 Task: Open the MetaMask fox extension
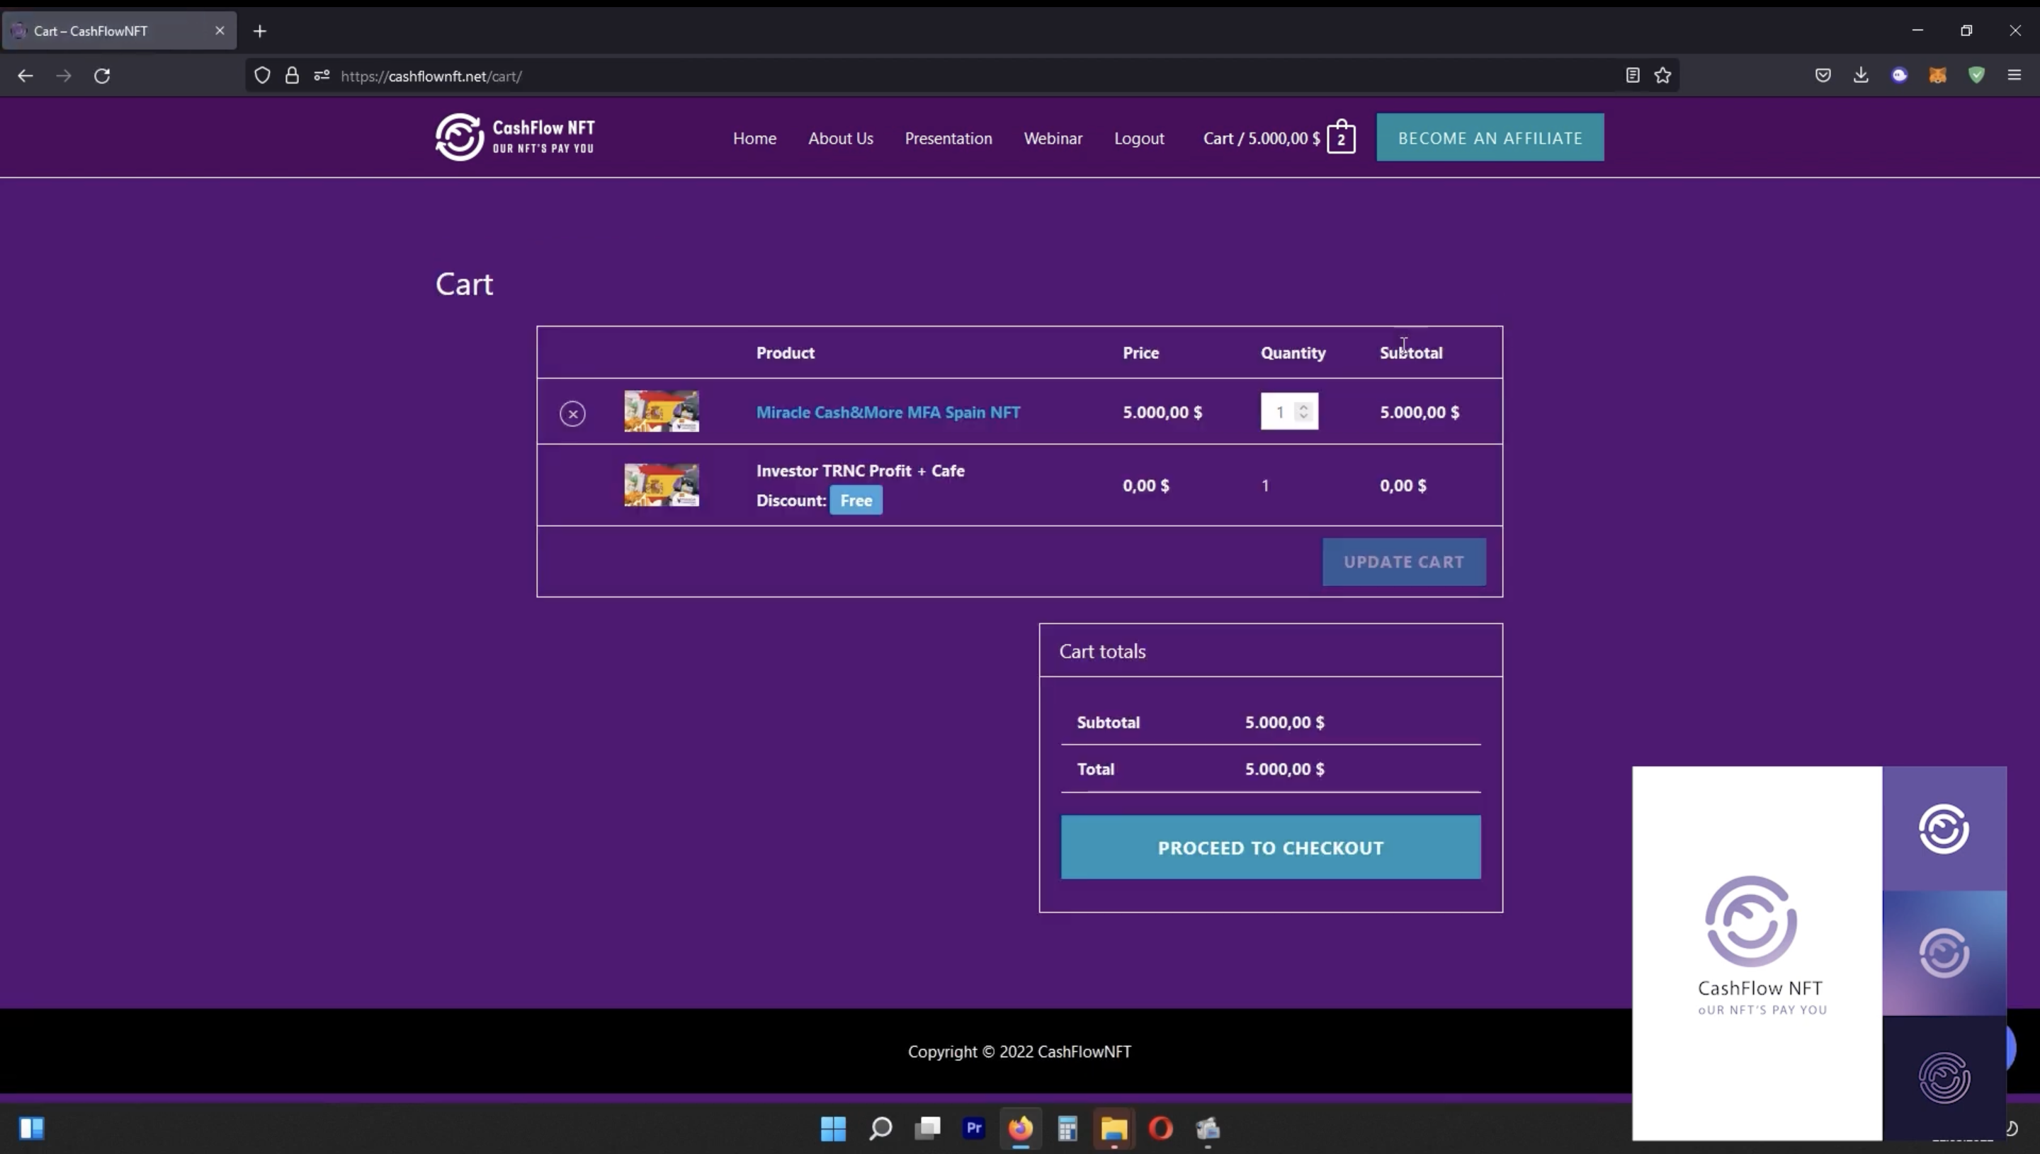pos(1938,75)
